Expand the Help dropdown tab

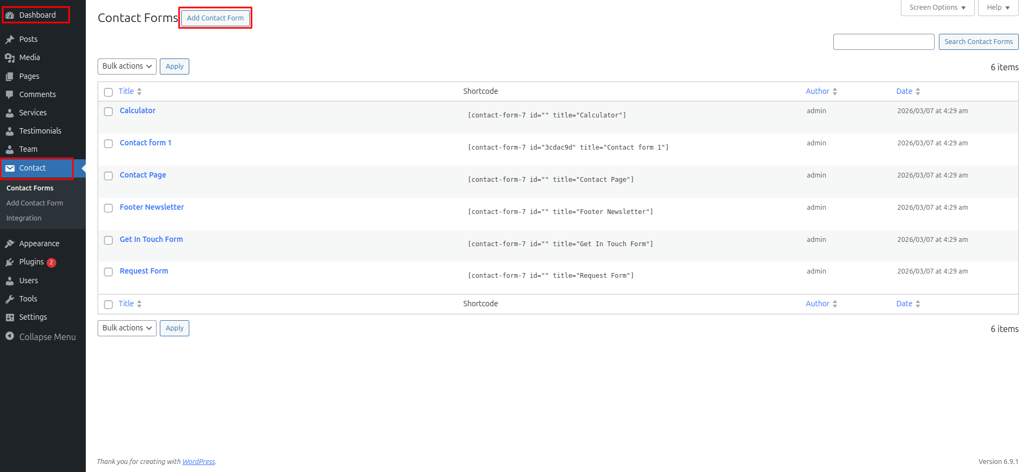(998, 8)
